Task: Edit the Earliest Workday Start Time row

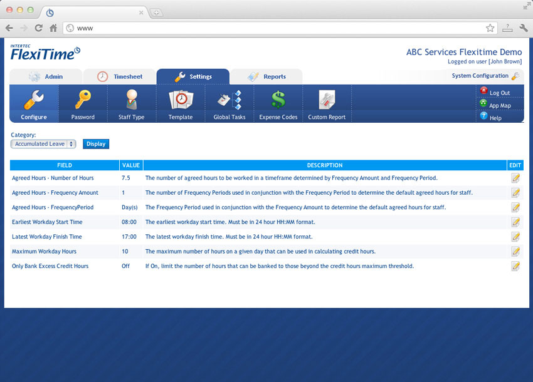Action: click(x=515, y=222)
